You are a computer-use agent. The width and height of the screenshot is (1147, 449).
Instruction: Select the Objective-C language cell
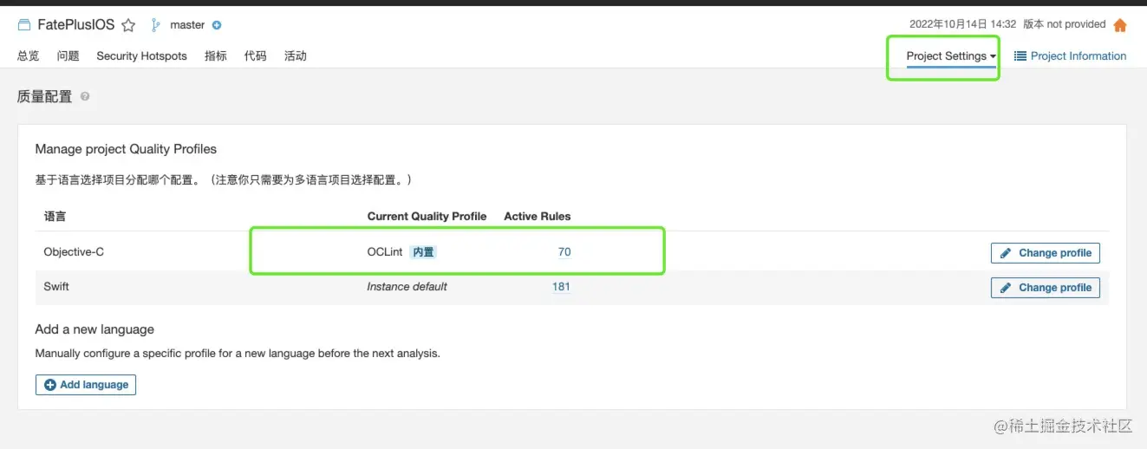click(x=74, y=252)
